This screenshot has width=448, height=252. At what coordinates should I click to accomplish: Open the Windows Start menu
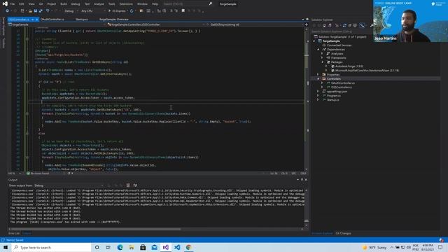point(6,247)
